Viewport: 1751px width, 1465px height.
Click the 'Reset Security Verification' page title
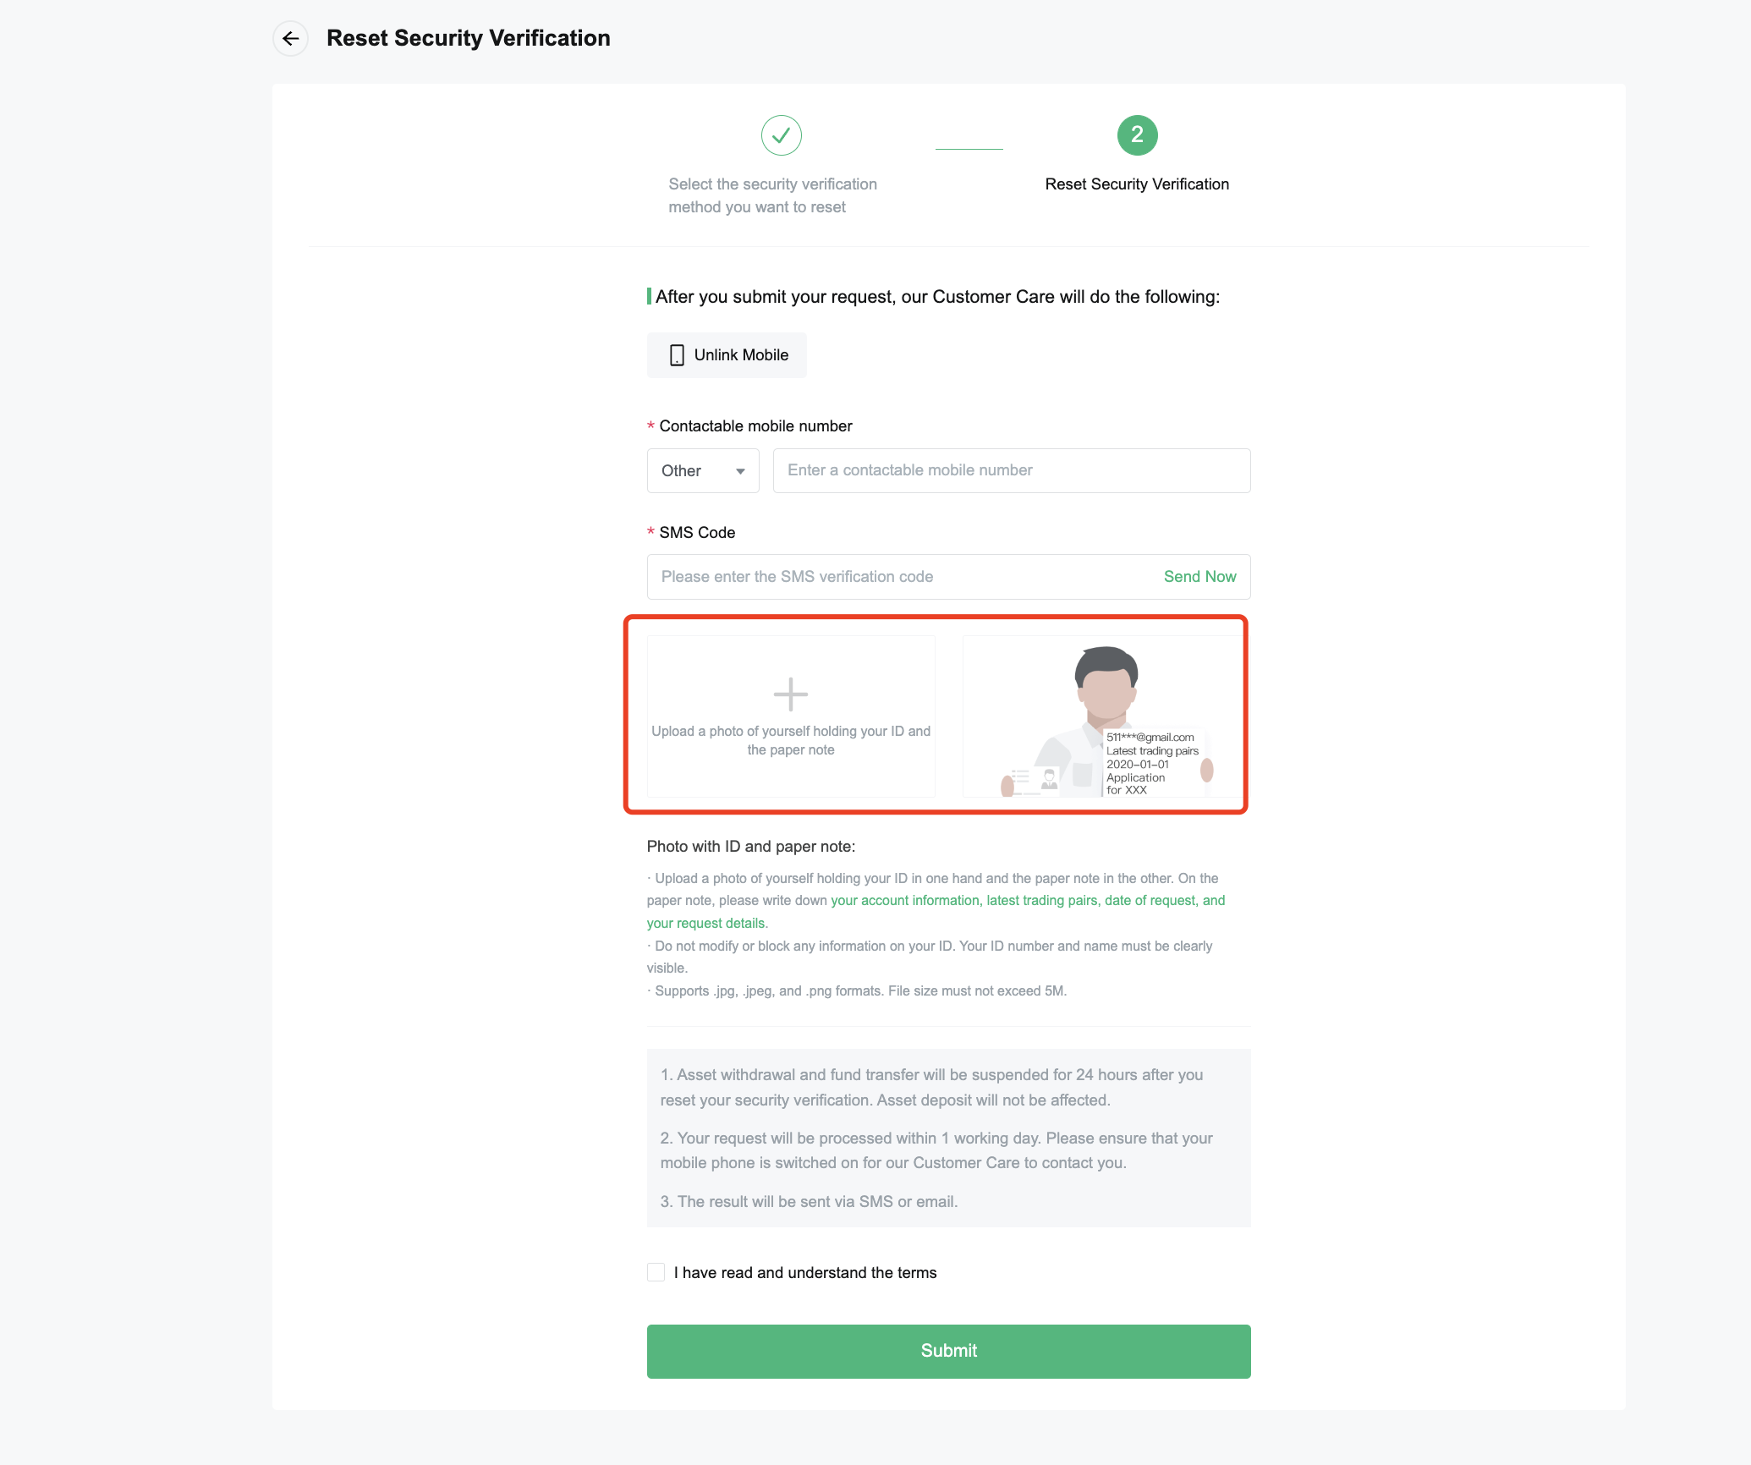(468, 38)
